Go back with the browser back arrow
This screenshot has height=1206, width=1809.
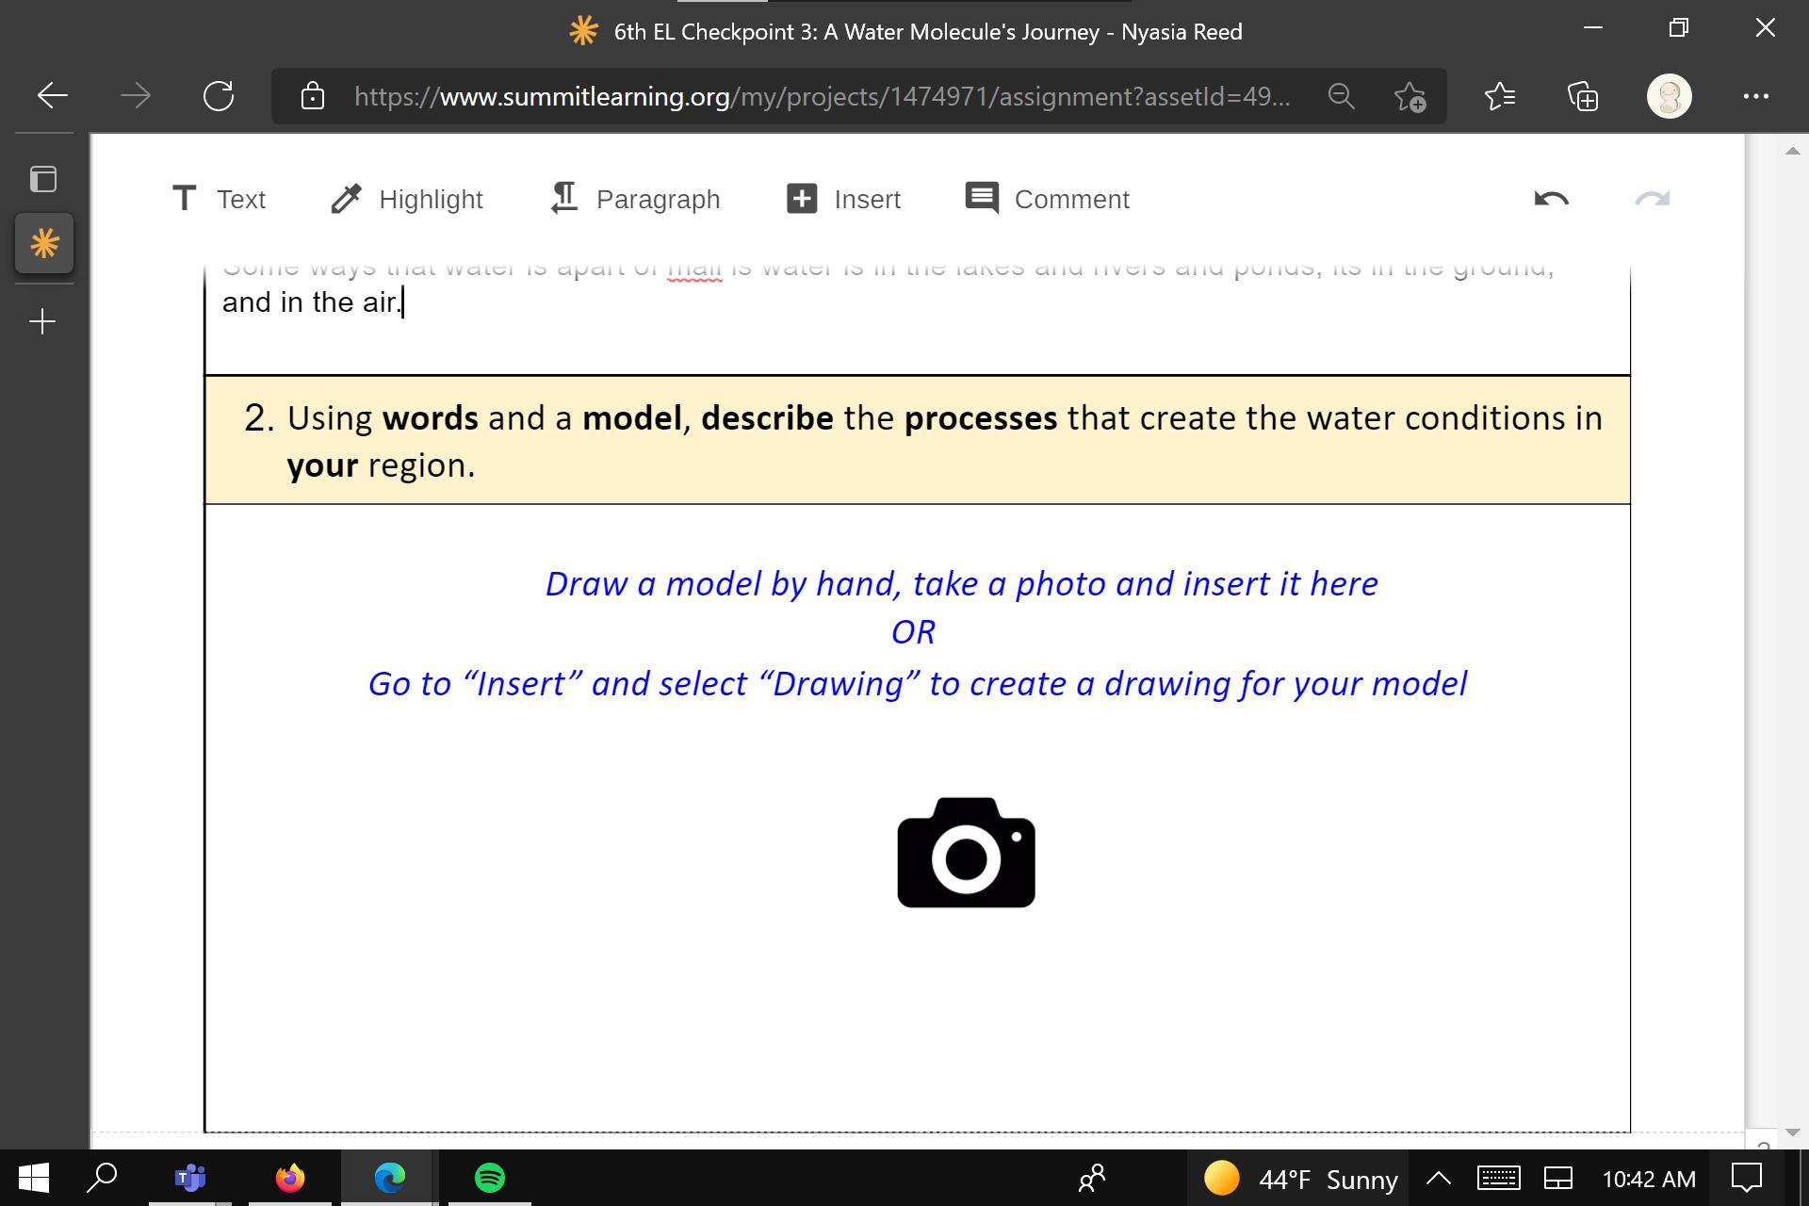click(52, 95)
